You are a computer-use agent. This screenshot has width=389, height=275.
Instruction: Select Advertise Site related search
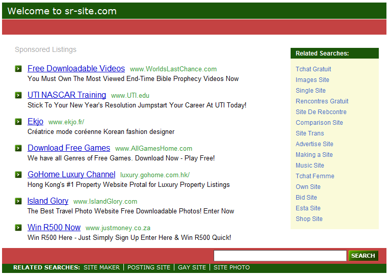pyautogui.click(x=315, y=144)
